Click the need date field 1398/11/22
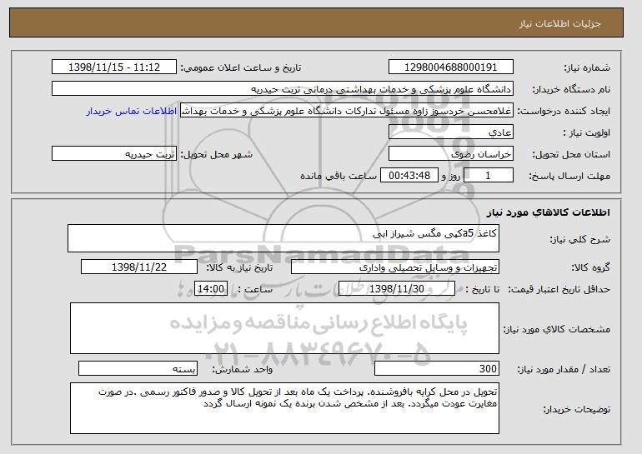Image resolution: width=642 pixels, height=454 pixels. (139, 267)
